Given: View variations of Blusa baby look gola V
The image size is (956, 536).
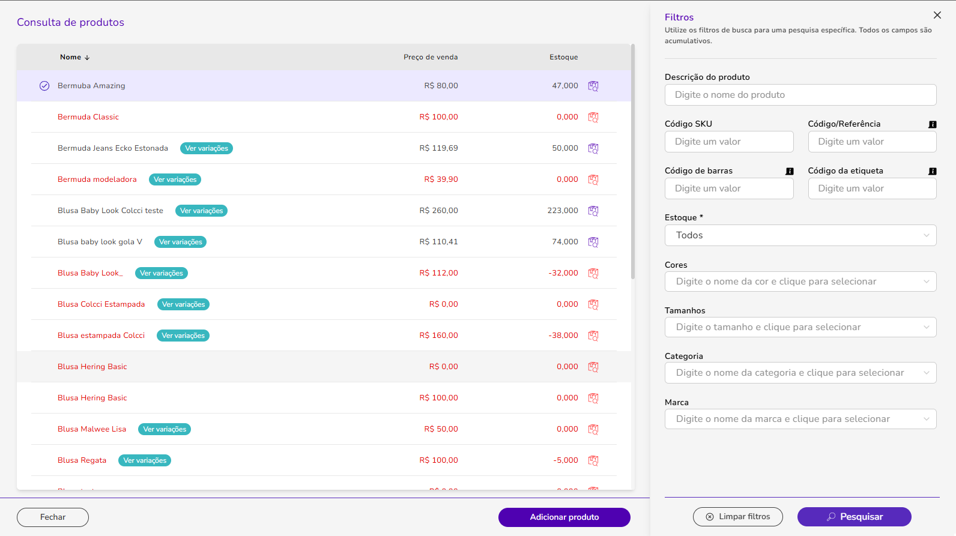Looking at the screenshot, I should (180, 242).
